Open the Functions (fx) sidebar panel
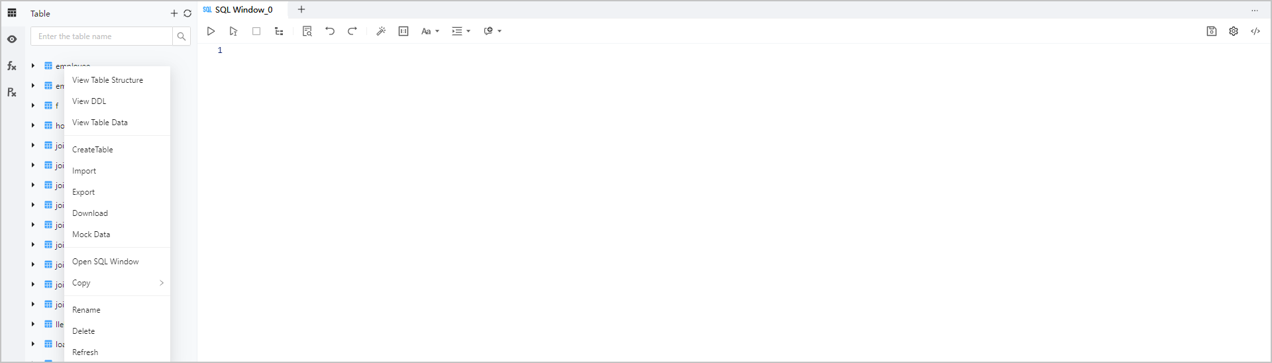Viewport: 1272px width, 363px height. coord(12,66)
